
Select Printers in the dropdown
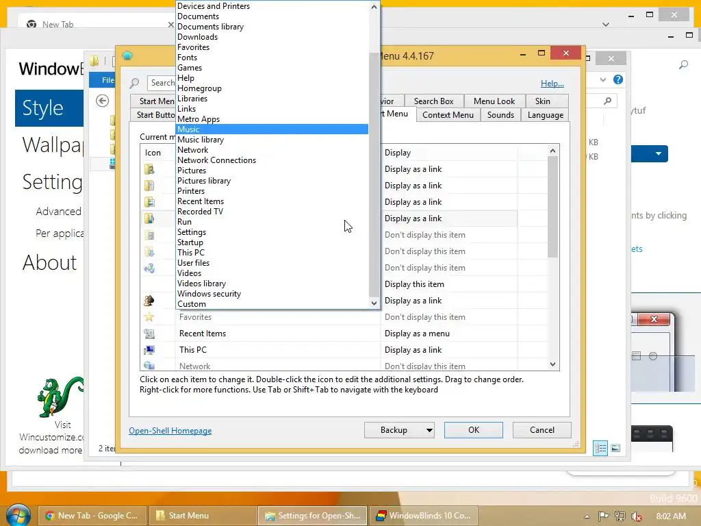pos(272,192)
